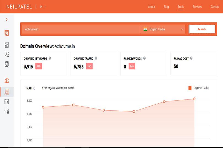Viewport: 223px width, 148px height.
Task: Open the Tools menu item
Action: coord(181,7)
